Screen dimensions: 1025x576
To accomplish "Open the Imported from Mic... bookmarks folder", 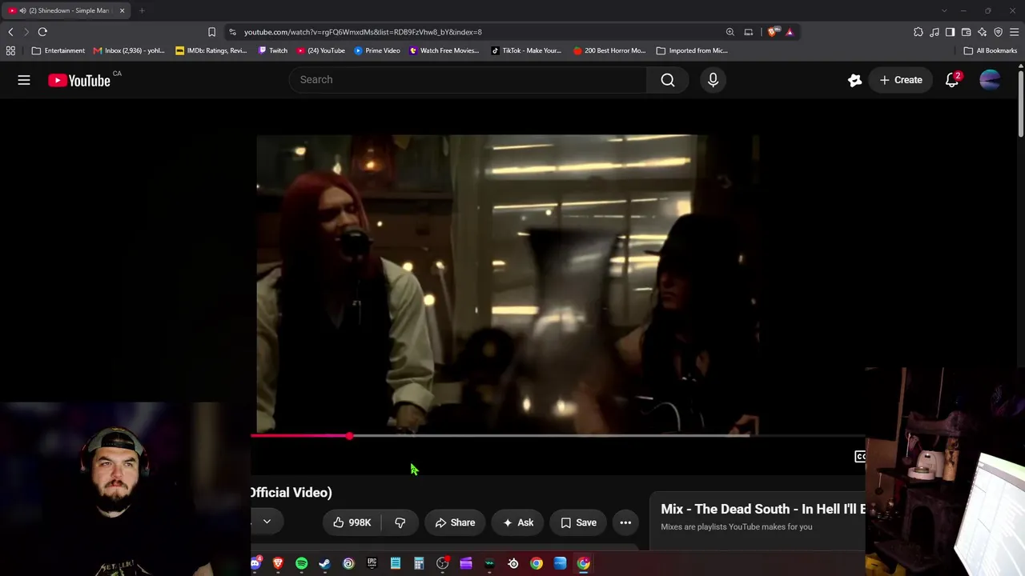I will [x=692, y=50].
